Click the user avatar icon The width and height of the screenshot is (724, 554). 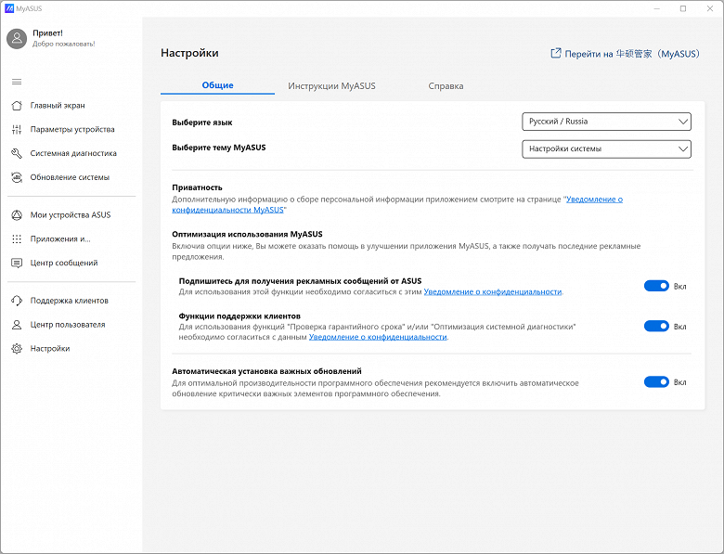pos(17,38)
